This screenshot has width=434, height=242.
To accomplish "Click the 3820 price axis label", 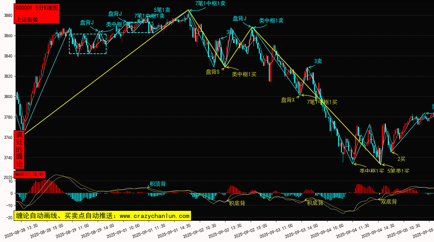I will [x=8, y=77].
